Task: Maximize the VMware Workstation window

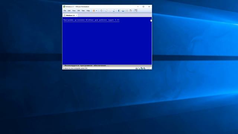Action: point(144,7)
